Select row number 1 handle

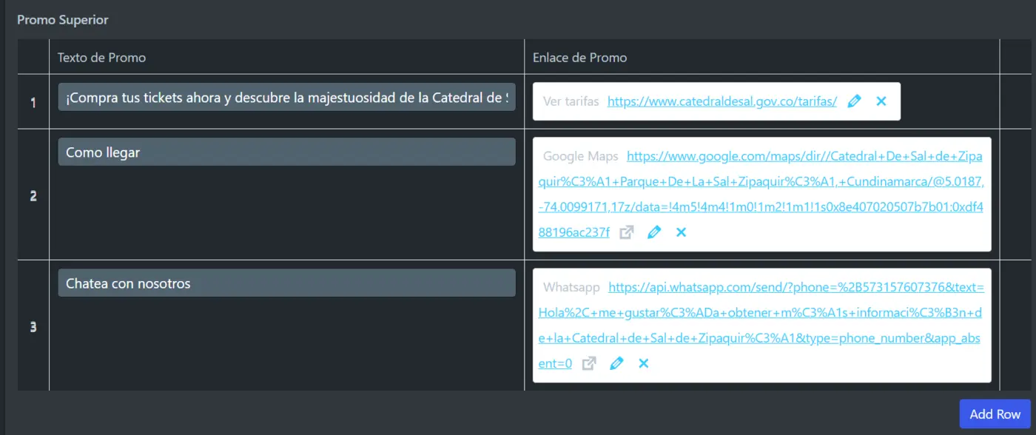tap(33, 102)
